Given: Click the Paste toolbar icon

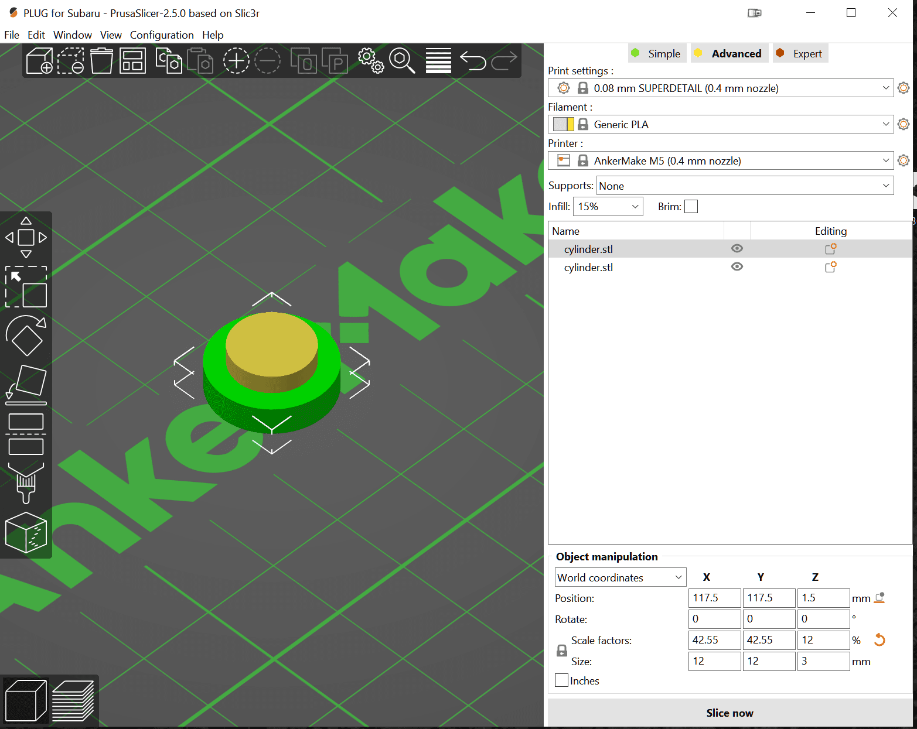Looking at the screenshot, I should pos(200,60).
